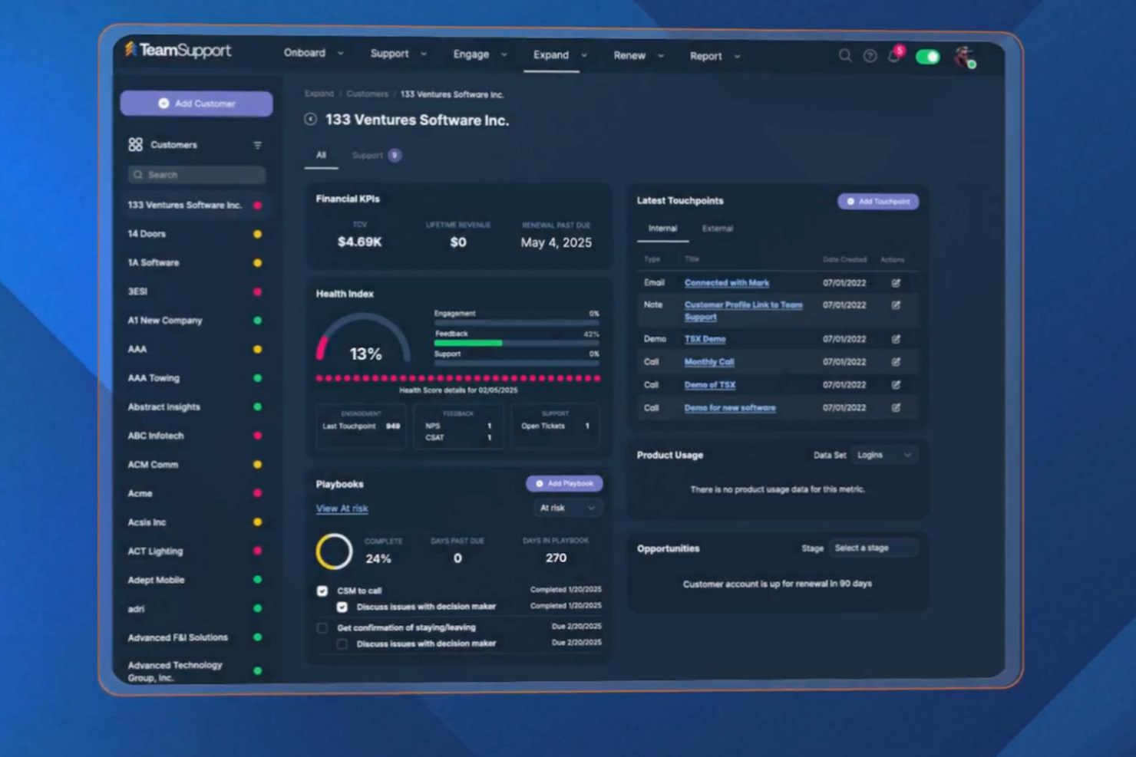Click the help question mark icon
Screen dimensions: 1136x757
[870, 56]
